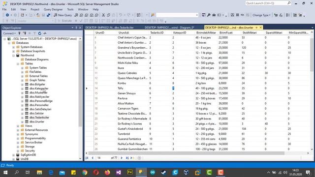The width and height of the screenshot is (315, 177).
Task: Collapse the Tables folder node
Action: pos(18,63)
